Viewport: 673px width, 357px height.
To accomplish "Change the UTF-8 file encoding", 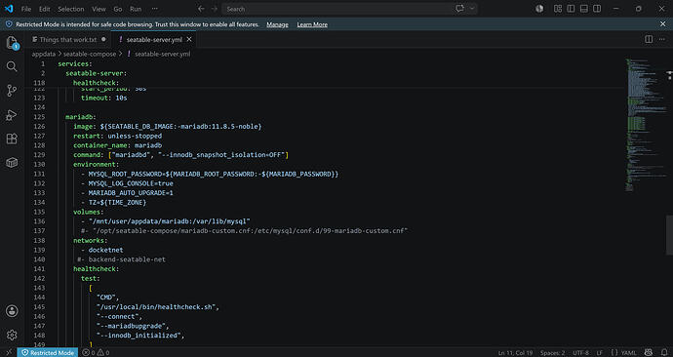I will (x=580, y=353).
